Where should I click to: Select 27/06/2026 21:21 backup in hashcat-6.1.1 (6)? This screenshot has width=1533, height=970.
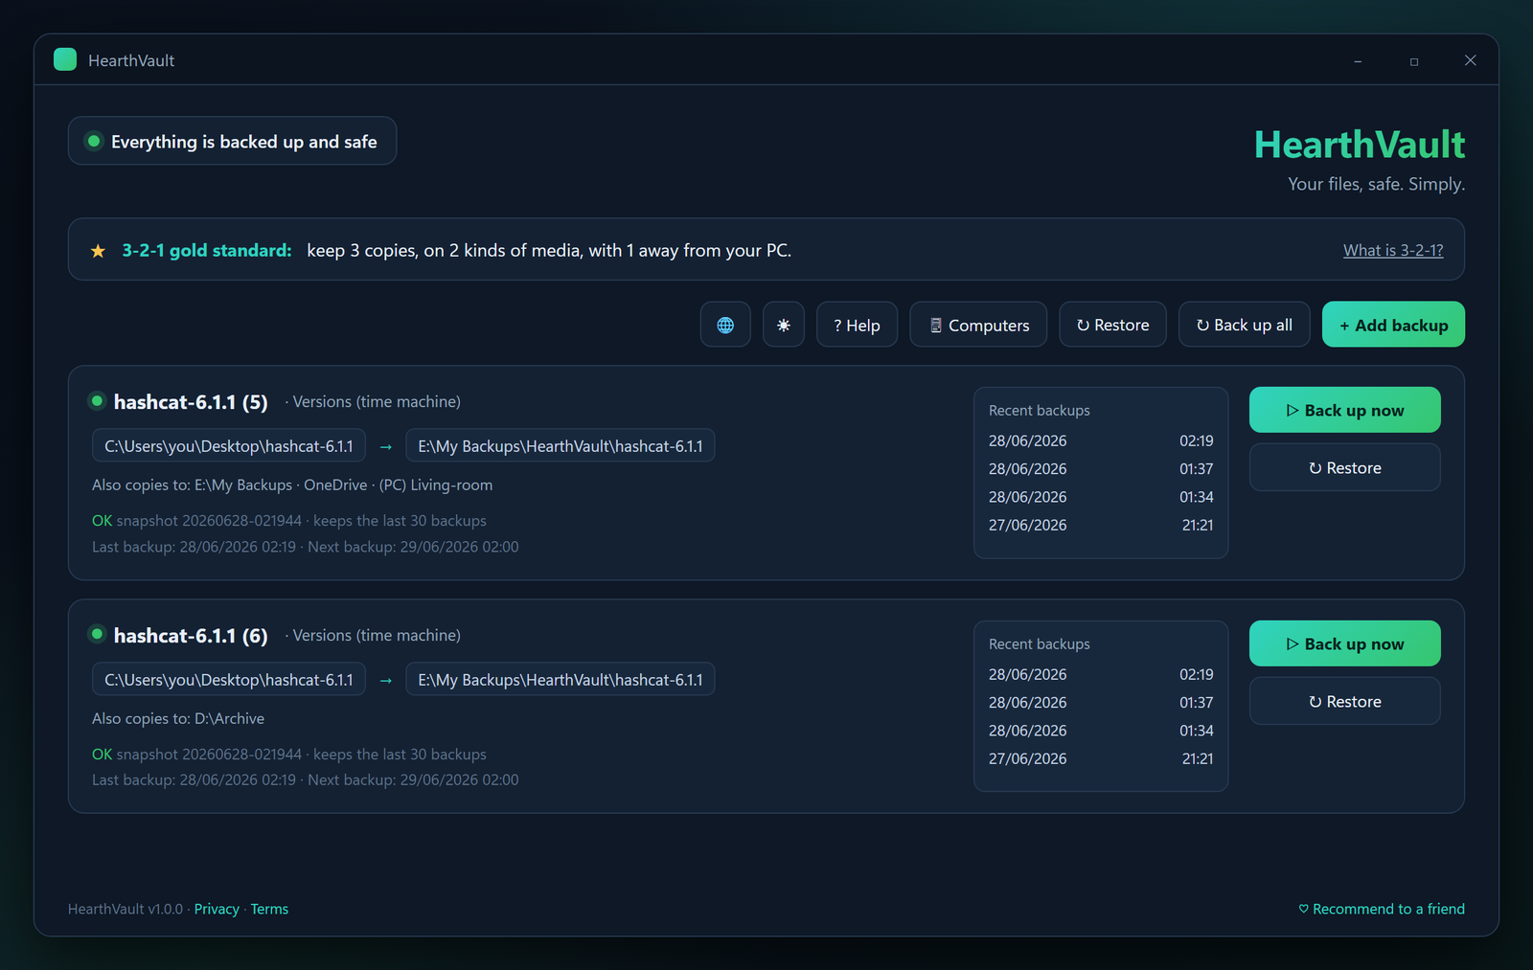click(1101, 758)
